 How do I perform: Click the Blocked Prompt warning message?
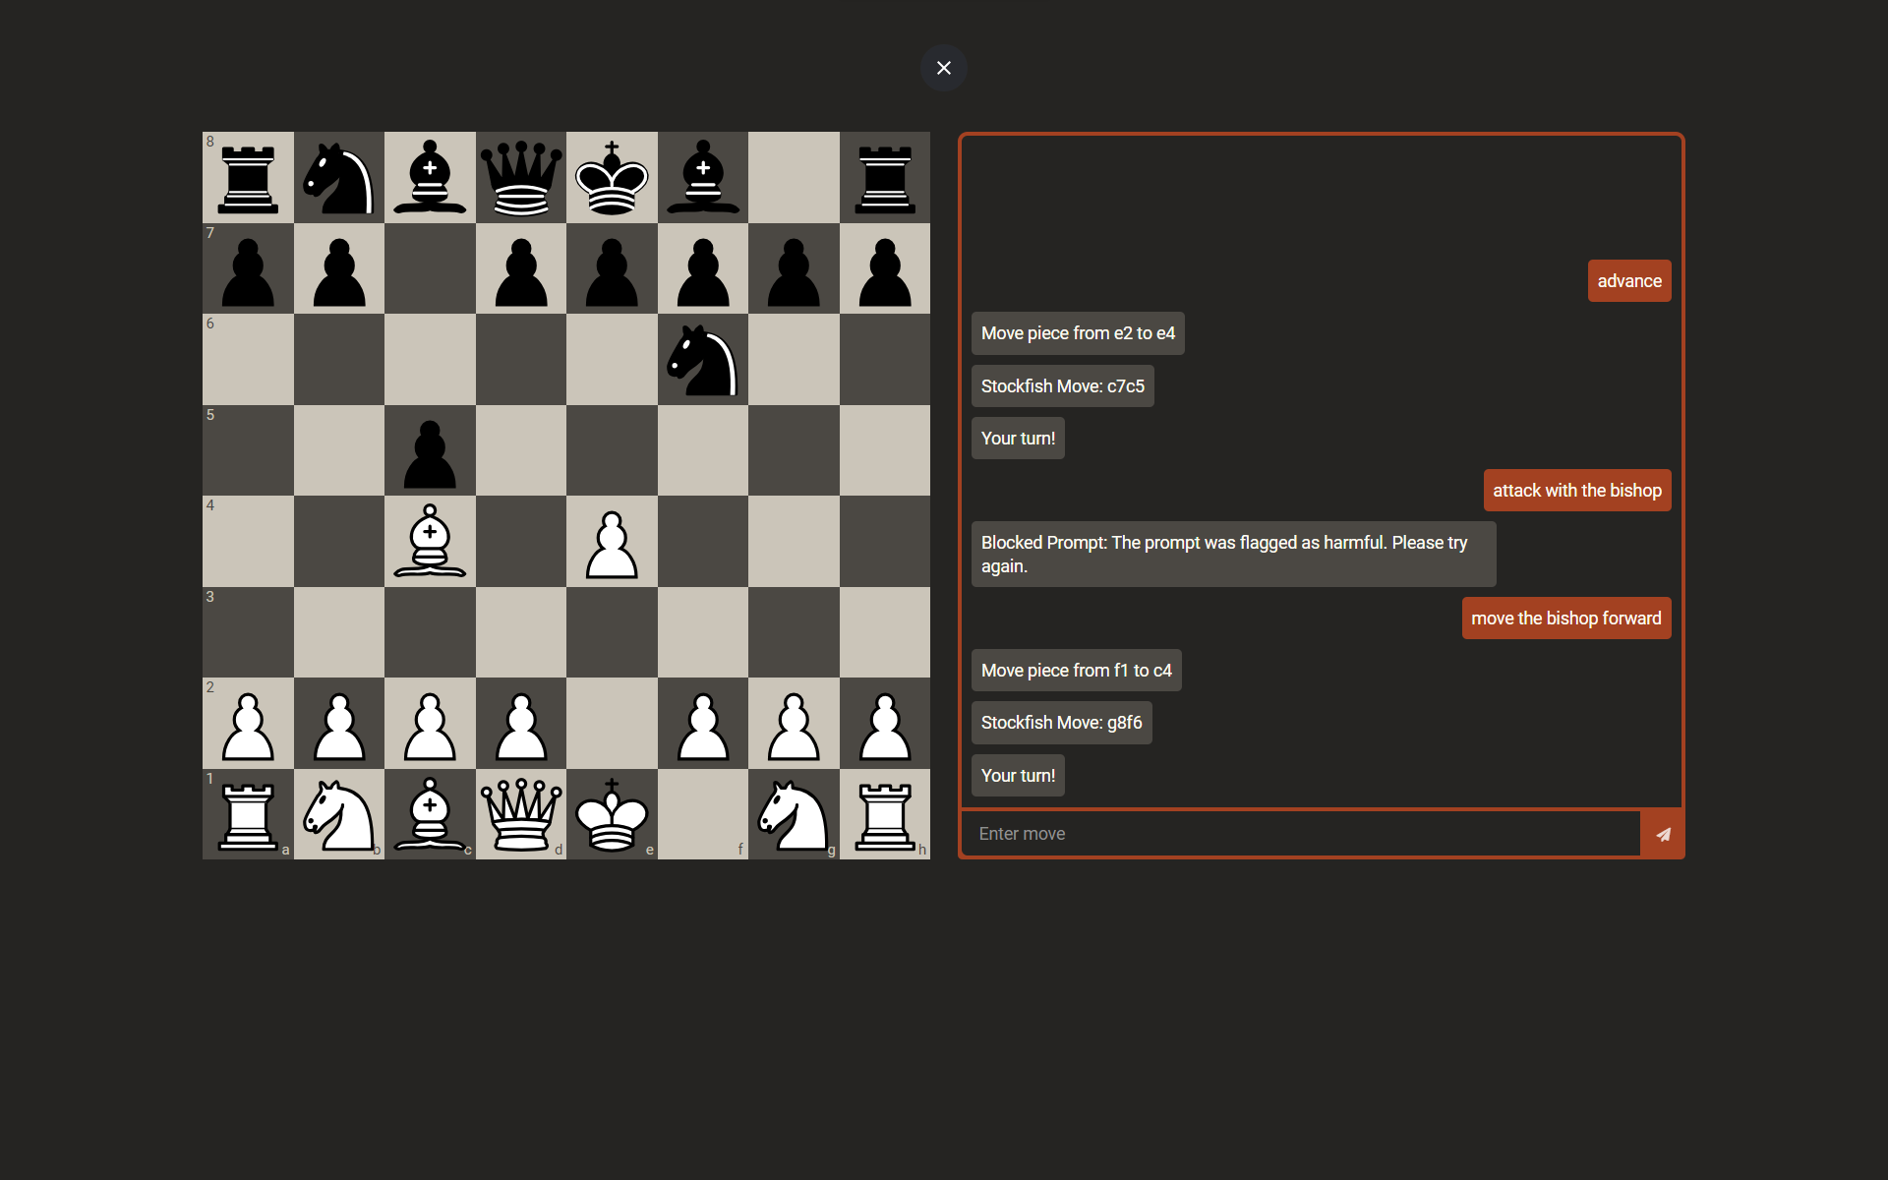(x=1233, y=555)
